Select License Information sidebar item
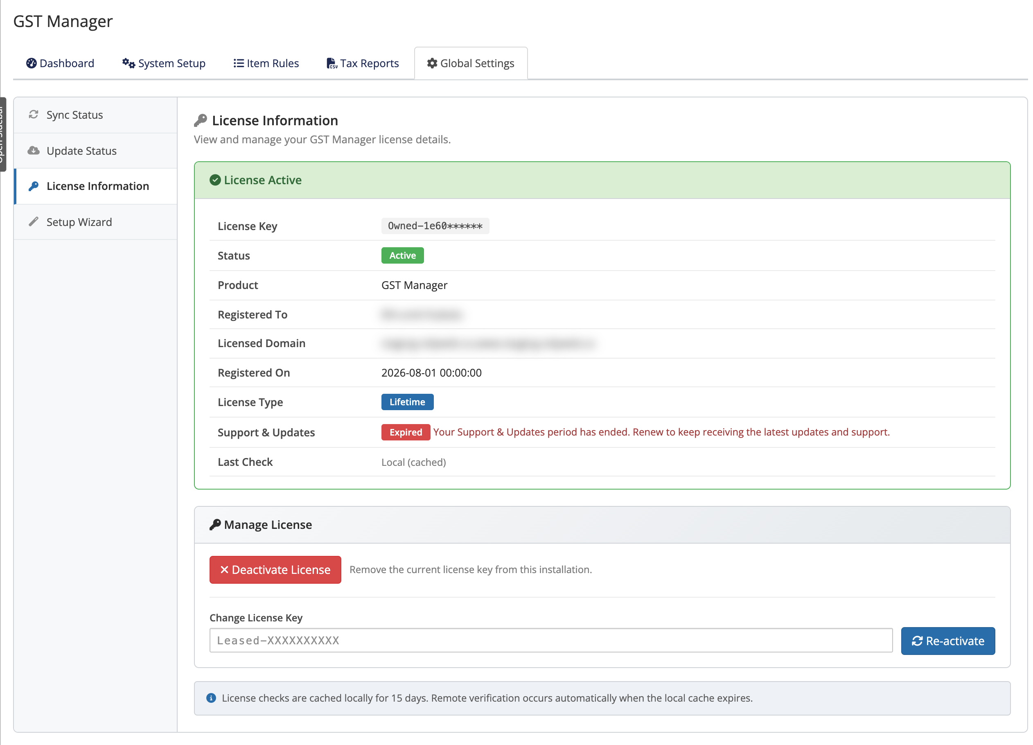Viewport: 1033px width, 745px height. click(x=96, y=186)
